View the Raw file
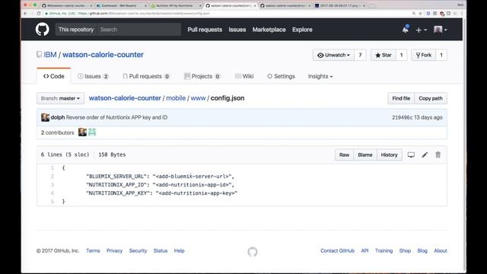487x274 pixels. (x=344, y=155)
